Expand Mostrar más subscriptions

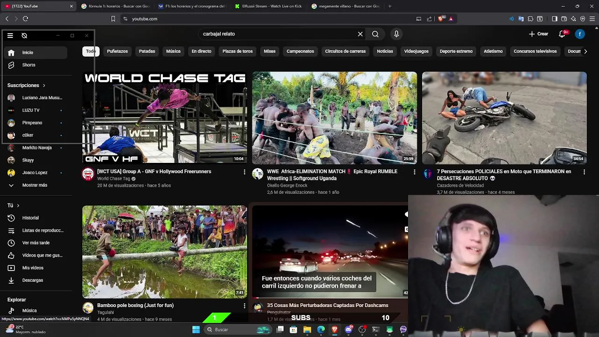point(36,185)
